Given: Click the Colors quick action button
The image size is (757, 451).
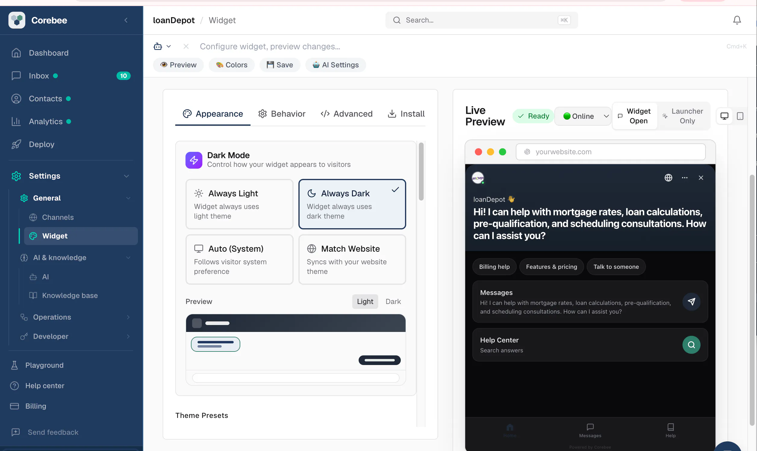Looking at the screenshot, I should (x=232, y=65).
